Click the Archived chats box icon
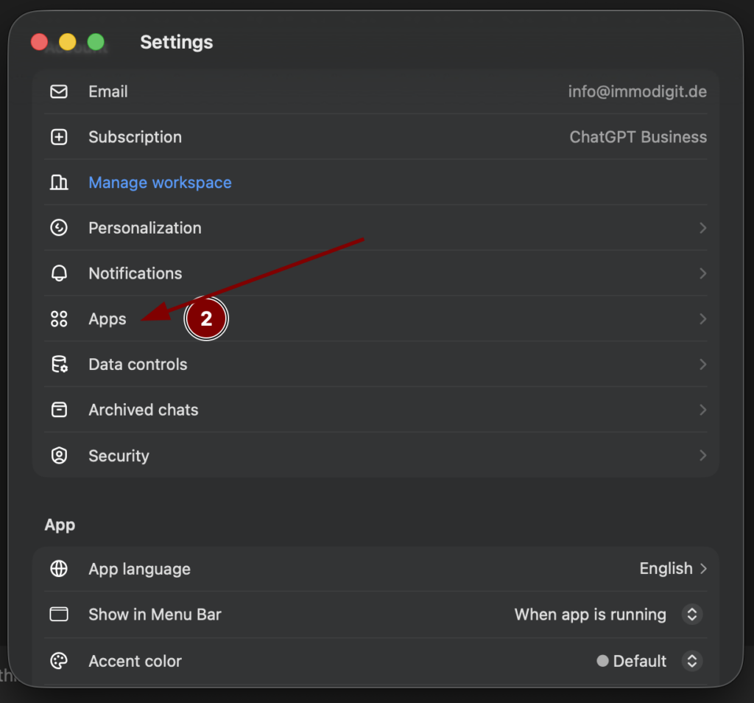754x703 pixels. (59, 410)
